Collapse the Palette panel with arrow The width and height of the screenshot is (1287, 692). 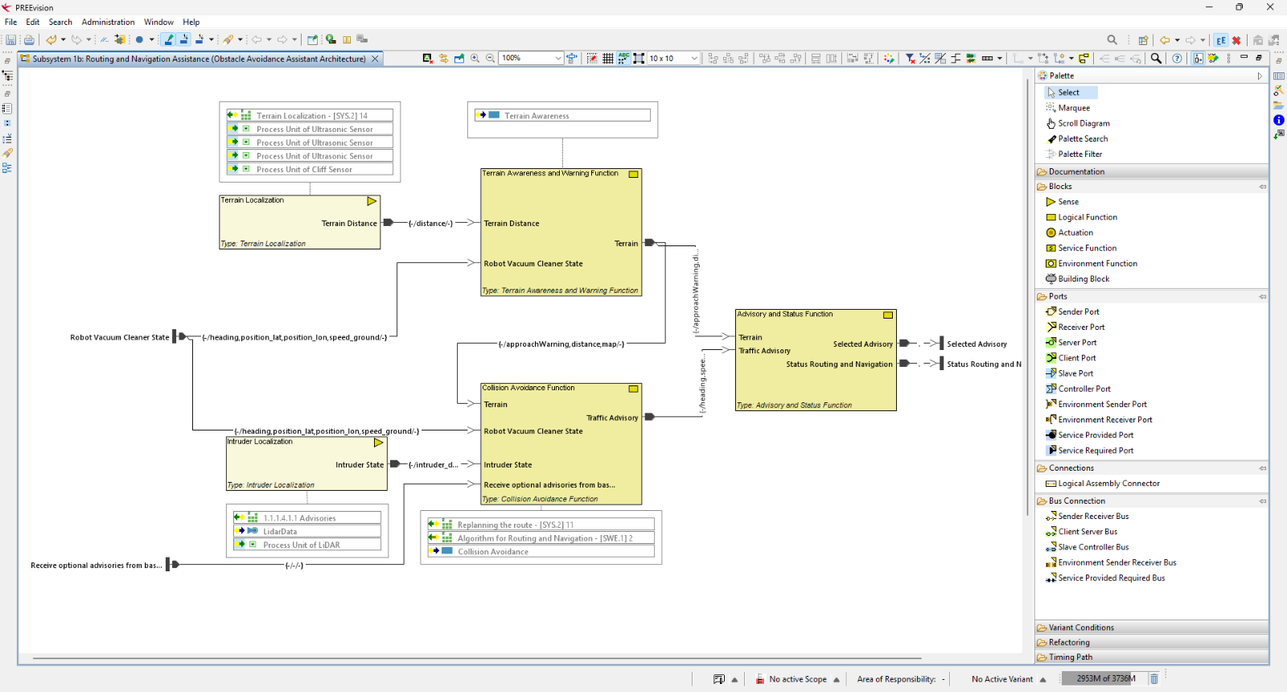1260,76
